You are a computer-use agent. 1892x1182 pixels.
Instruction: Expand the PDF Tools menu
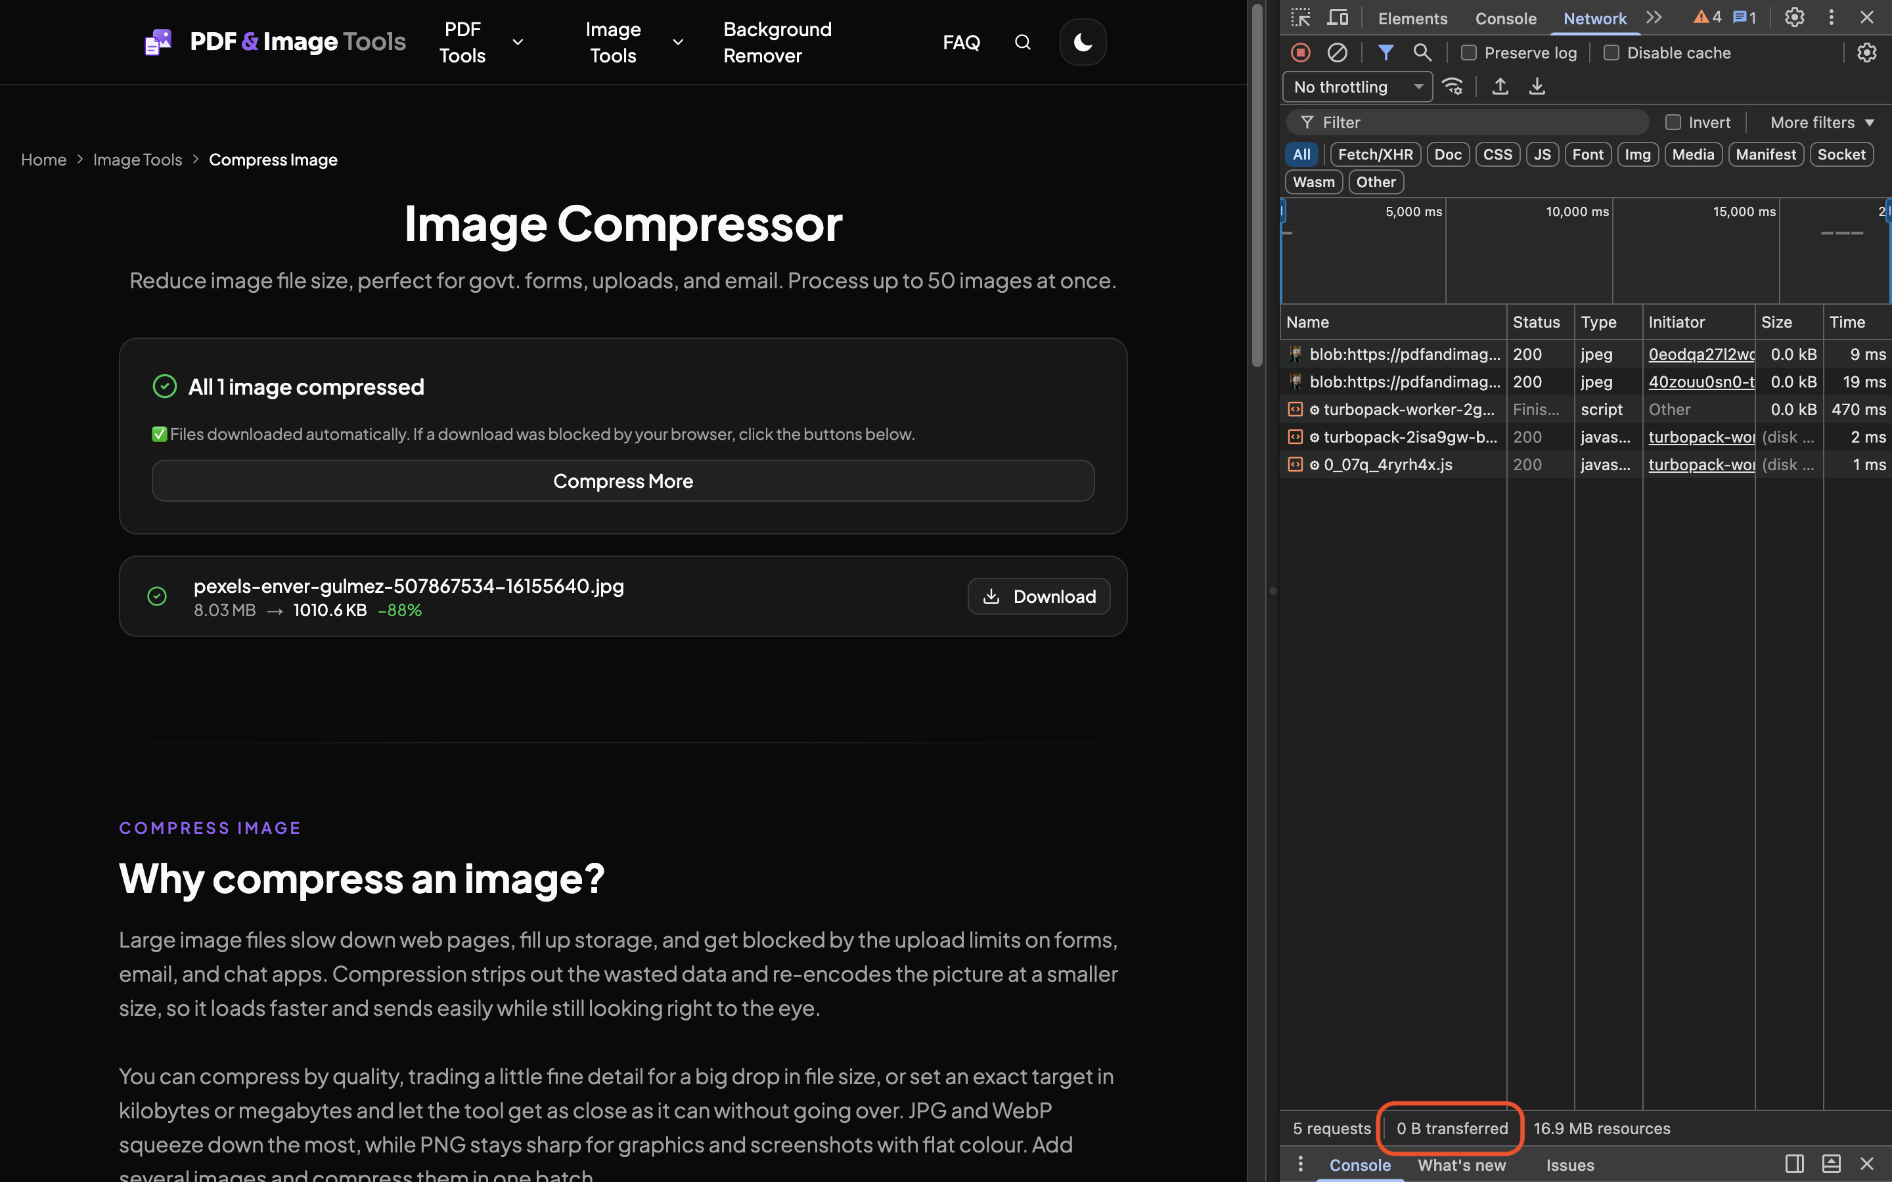(481, 42)
